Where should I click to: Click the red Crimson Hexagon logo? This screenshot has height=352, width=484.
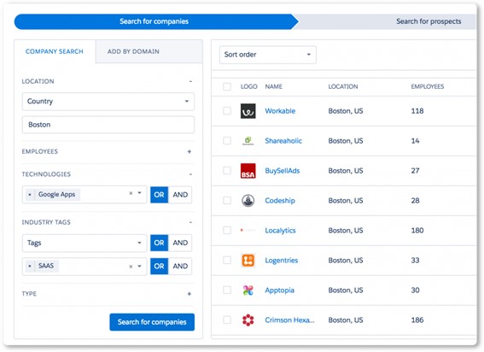click(248, 320)
